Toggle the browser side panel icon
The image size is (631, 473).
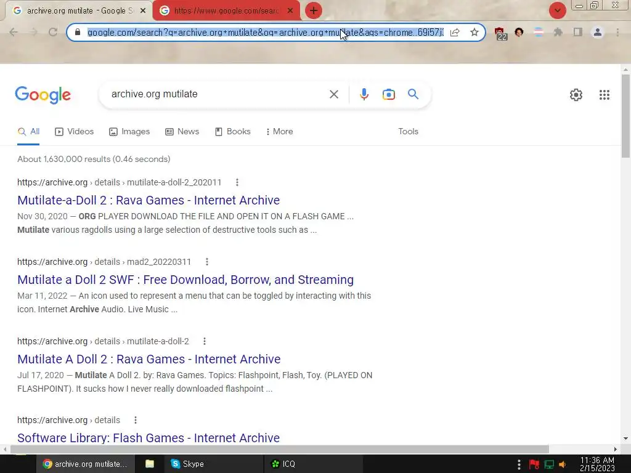pos(578,32)
